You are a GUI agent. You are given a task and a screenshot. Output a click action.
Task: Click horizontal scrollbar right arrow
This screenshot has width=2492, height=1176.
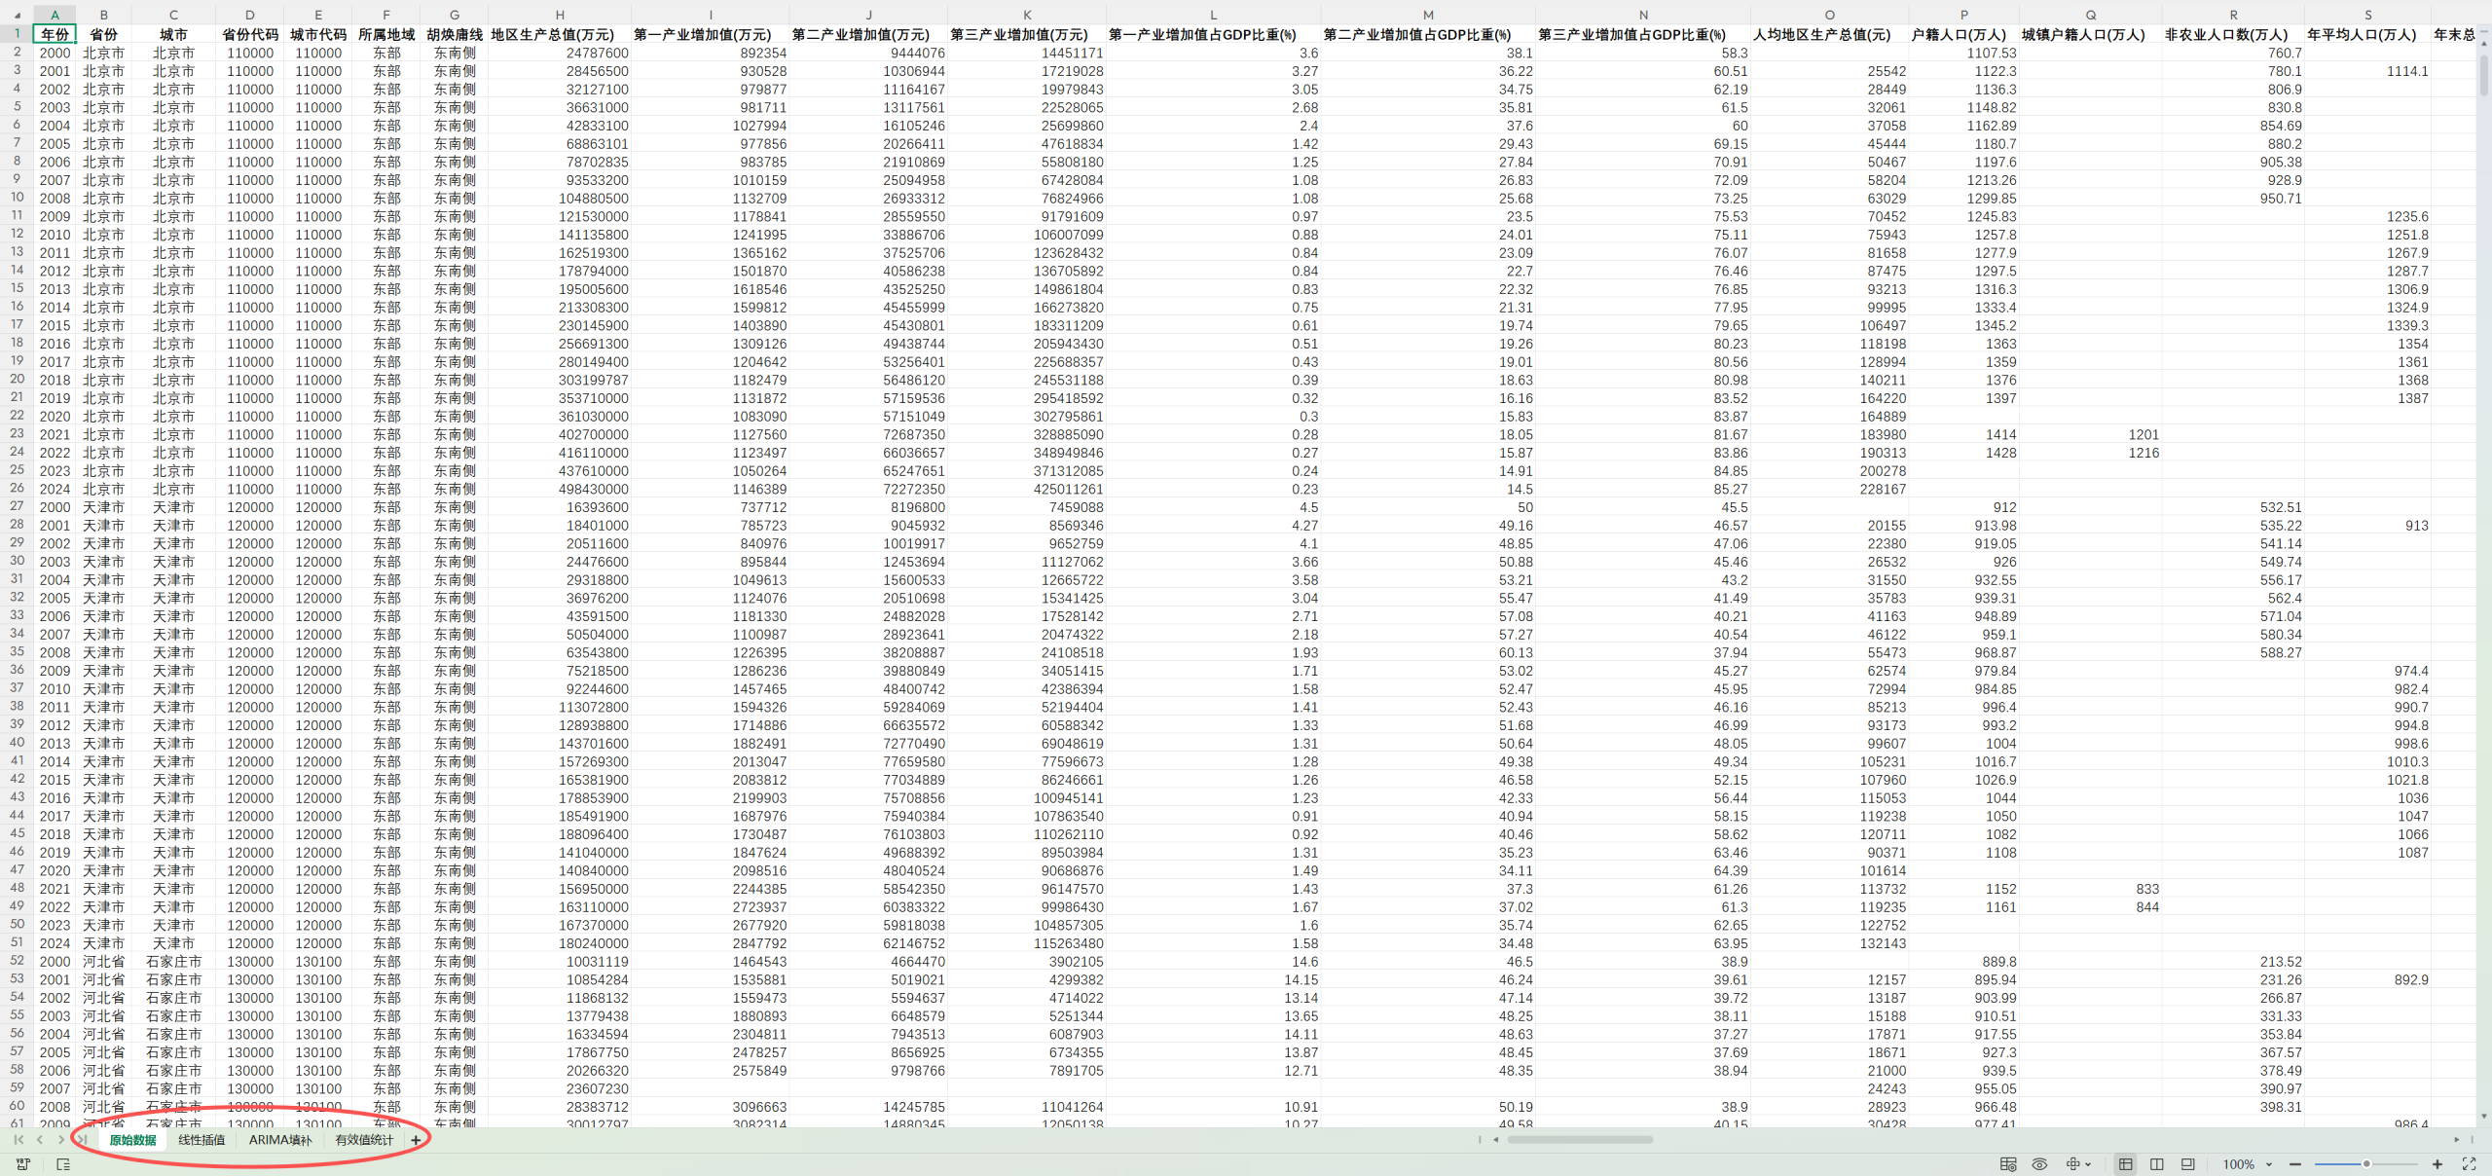[x=2457, y=1140]
